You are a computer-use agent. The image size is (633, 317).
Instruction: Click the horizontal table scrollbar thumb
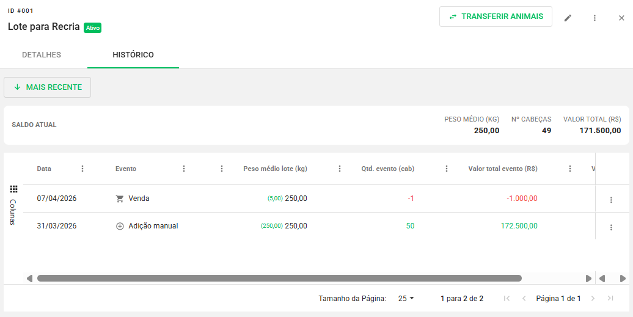[279, 278]
